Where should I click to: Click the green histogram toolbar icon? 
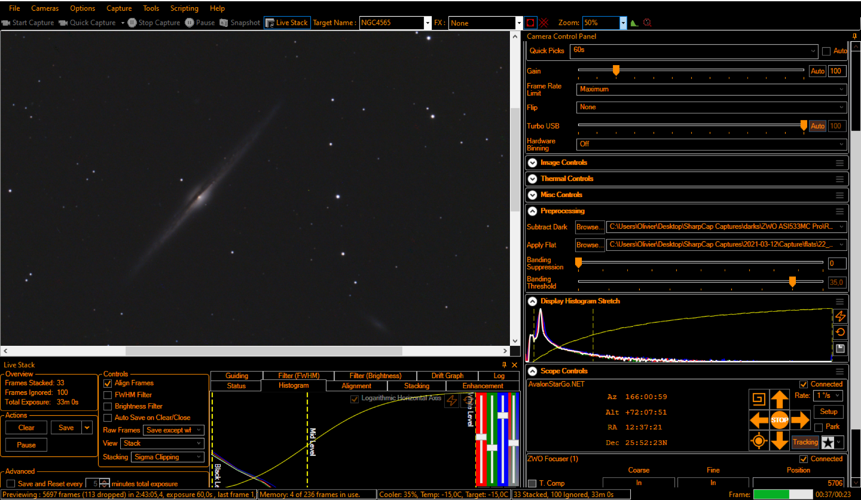[x=634, y=23]
